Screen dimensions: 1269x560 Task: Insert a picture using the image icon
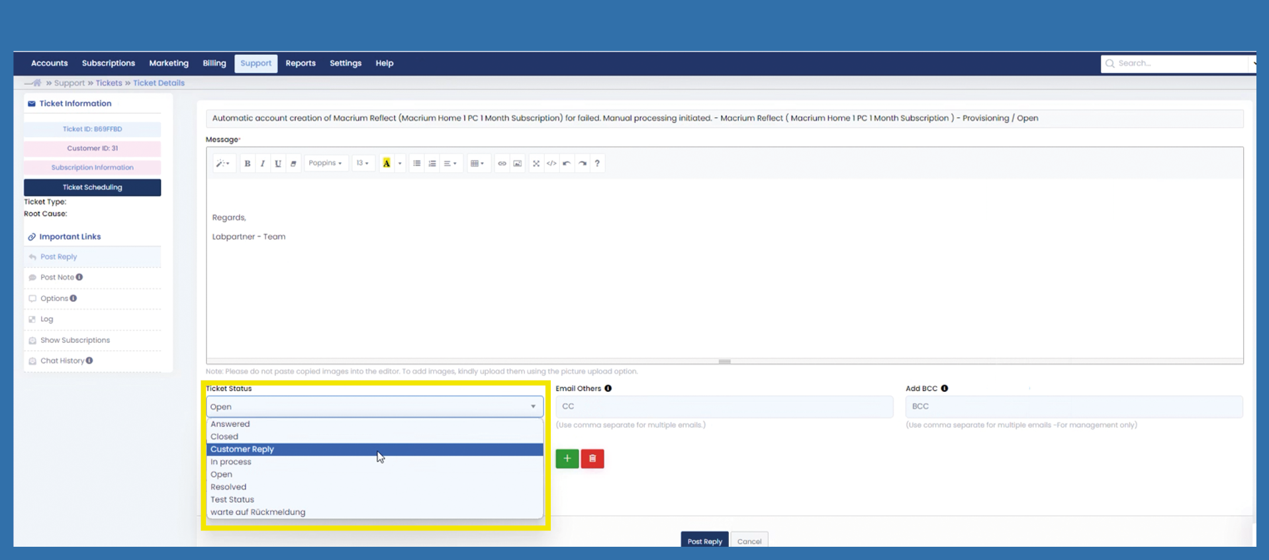pos(518,163)
